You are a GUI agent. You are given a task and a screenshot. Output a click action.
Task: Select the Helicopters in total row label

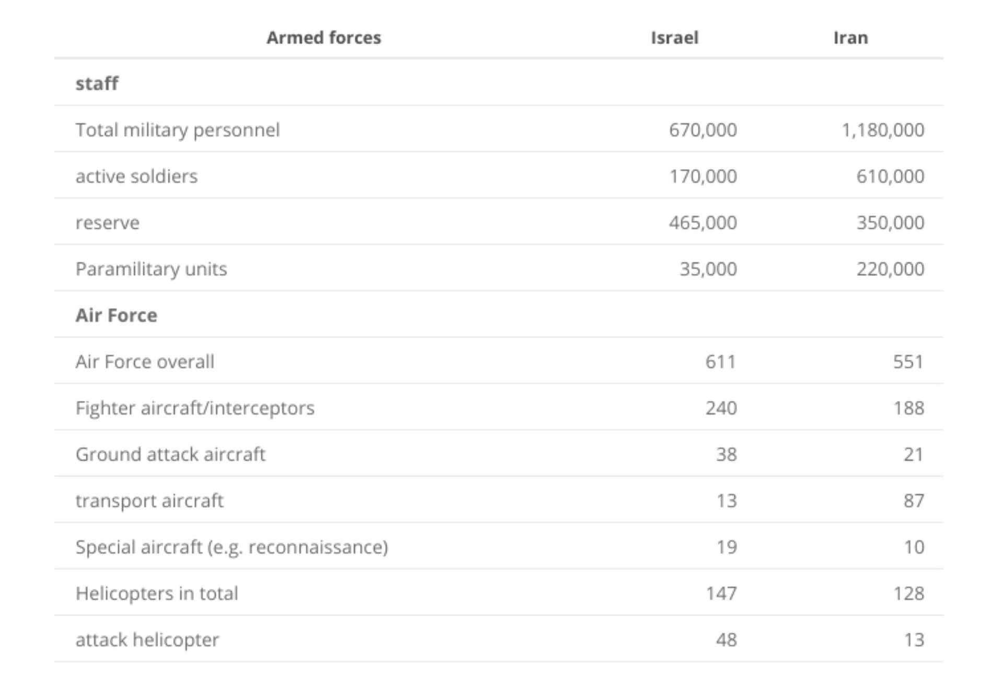[157, 594]
